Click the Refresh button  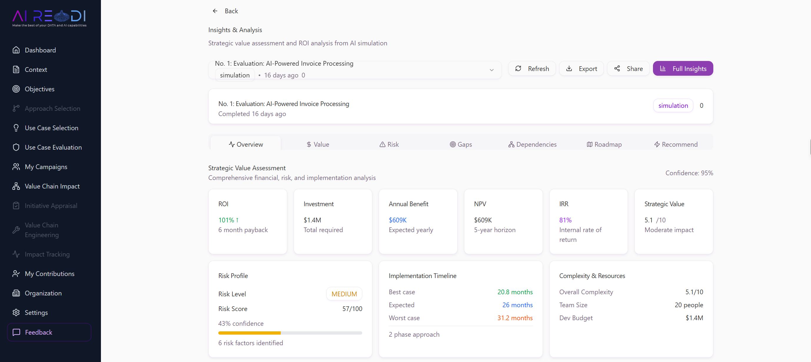point(532,69)
